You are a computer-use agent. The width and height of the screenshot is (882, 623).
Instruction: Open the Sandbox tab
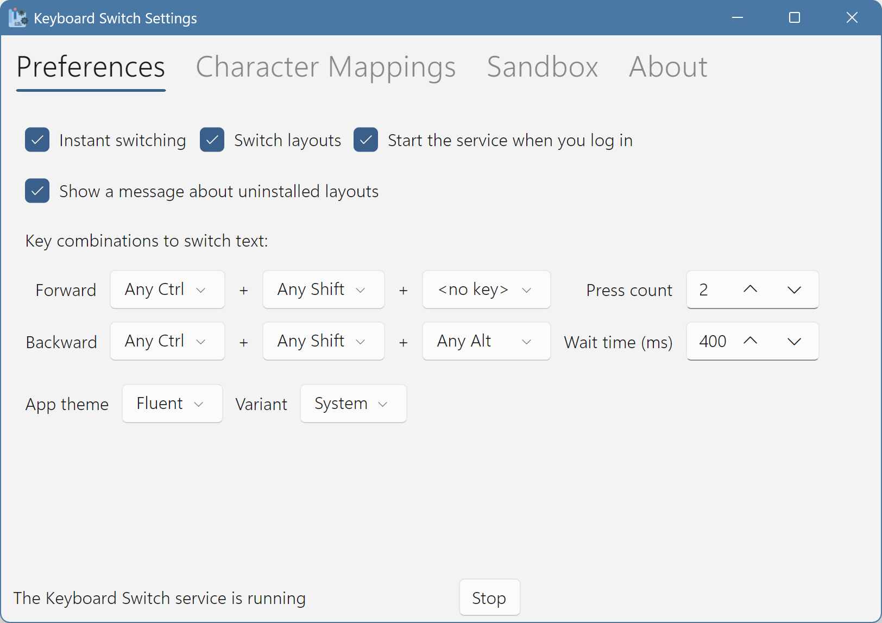[543, 67]
